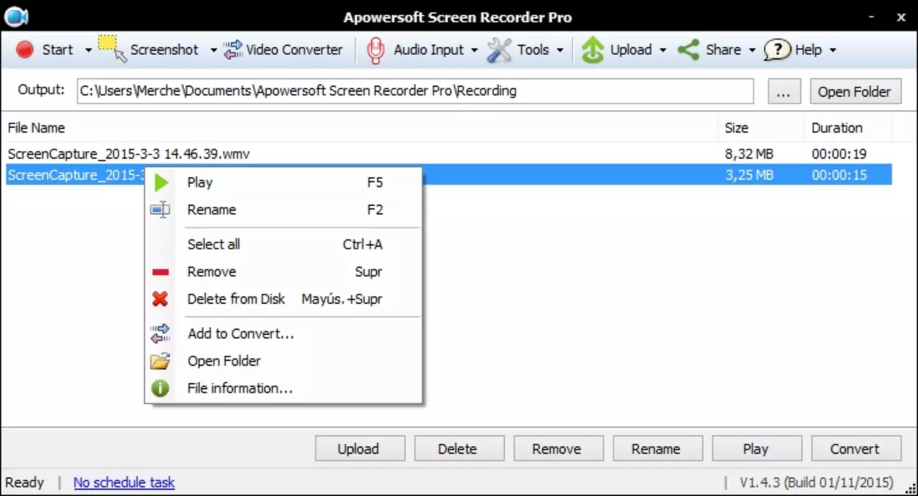Click the bottom Rename button

click(657, 449)
